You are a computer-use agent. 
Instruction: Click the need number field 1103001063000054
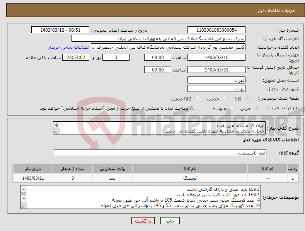[x=216, y=30]
